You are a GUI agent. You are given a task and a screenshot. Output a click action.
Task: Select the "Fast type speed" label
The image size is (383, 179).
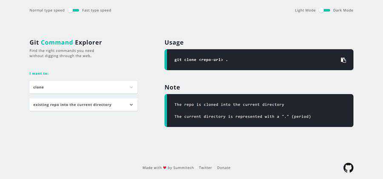97,10
